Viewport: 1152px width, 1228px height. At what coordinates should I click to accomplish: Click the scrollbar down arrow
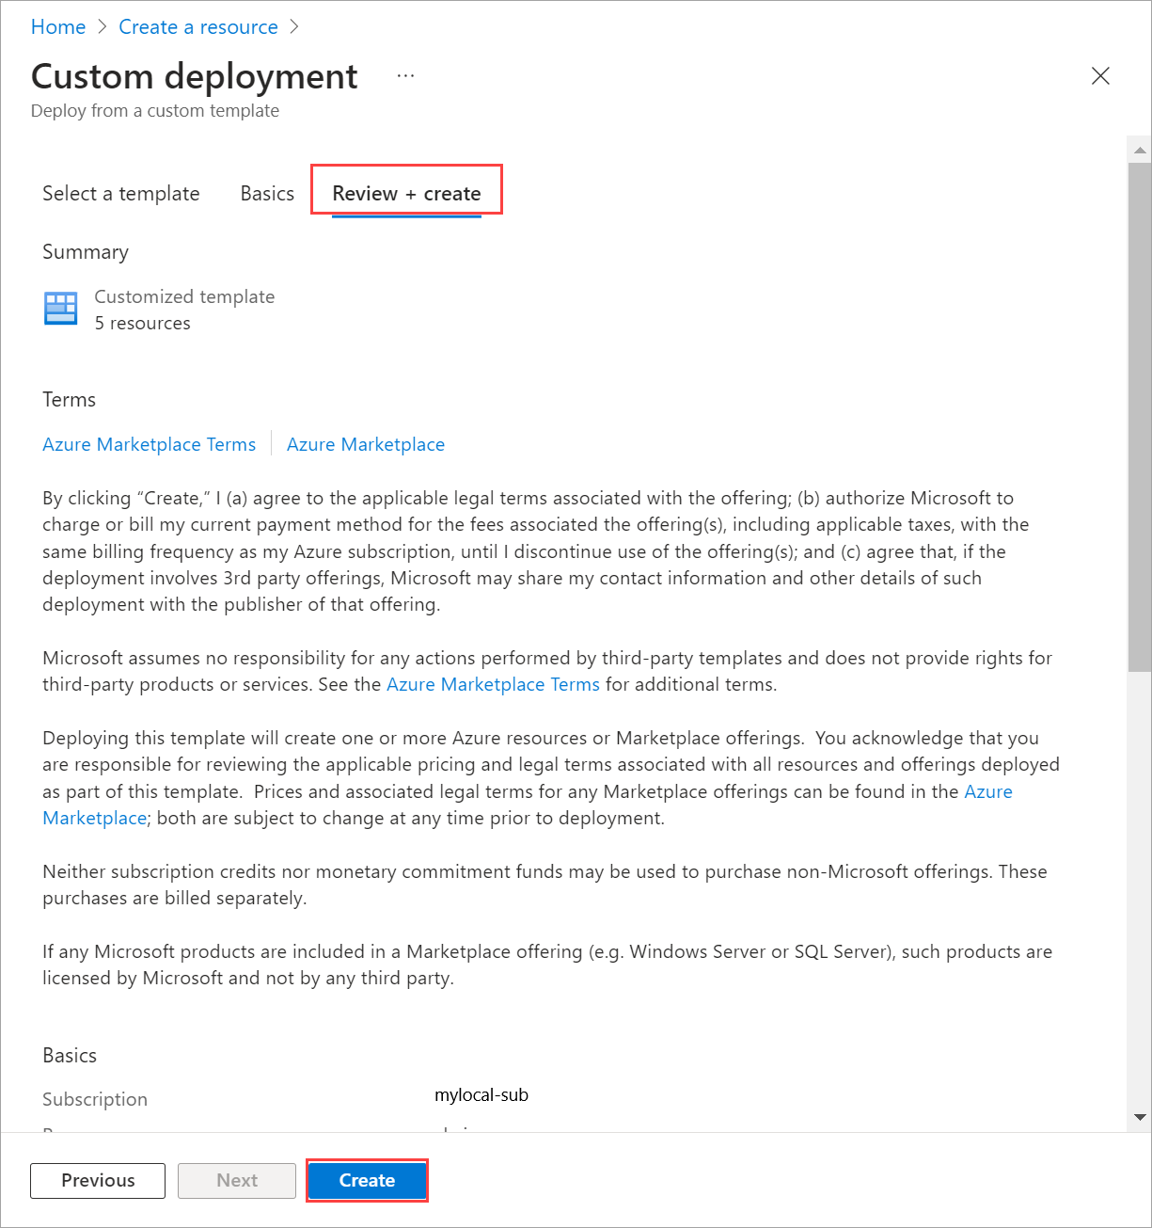click(1139, 1118)
